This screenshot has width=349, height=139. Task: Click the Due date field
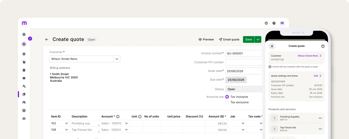(x=236, y=80)
